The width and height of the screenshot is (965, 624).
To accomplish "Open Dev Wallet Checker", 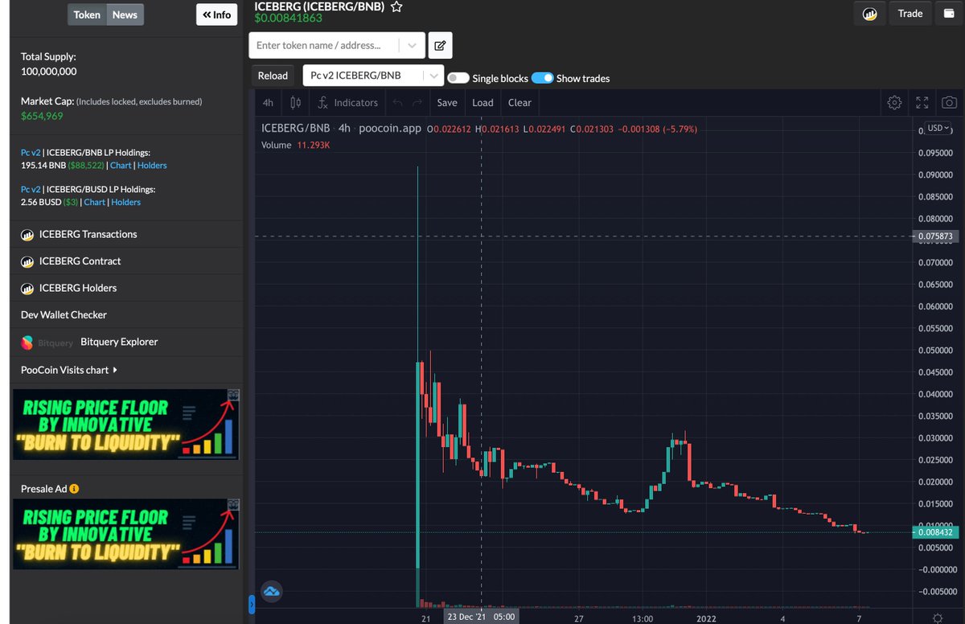I will coord(64,315).
